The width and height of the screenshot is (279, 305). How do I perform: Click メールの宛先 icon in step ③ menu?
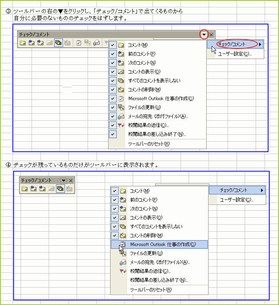(x=121, y=116)
